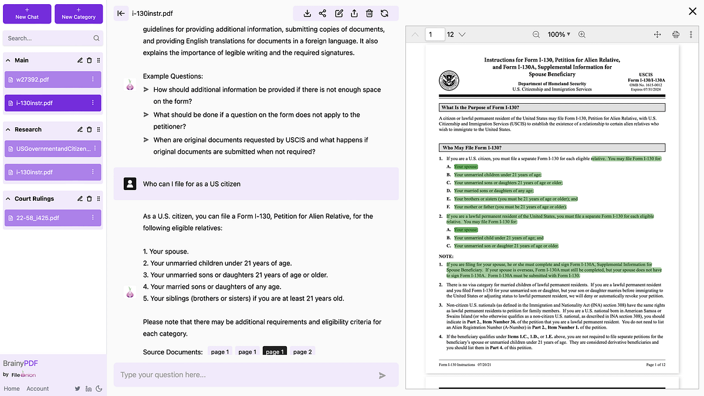Share the conversation
704x396 pixels.
click(x=323, y=13)
